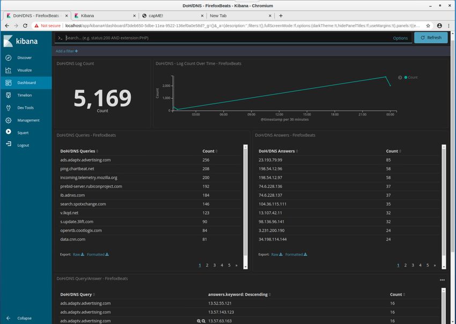Switch to the capME! browser tab

tap(172, 16)
